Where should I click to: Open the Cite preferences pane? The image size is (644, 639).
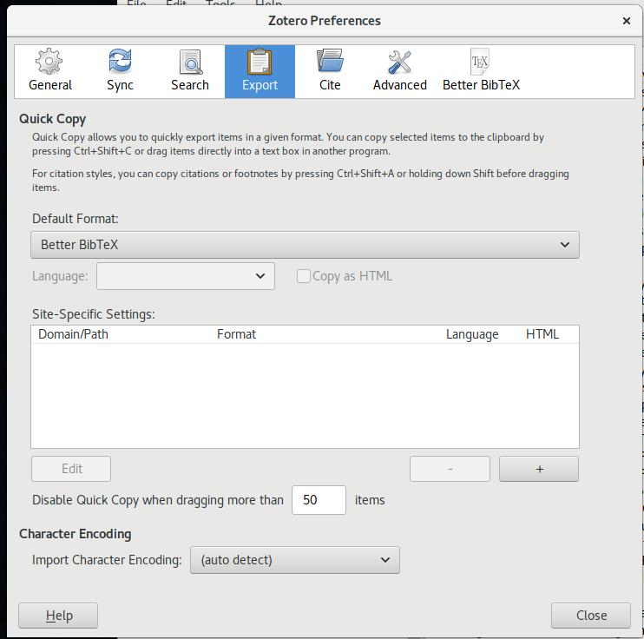(x=330, y=71)
